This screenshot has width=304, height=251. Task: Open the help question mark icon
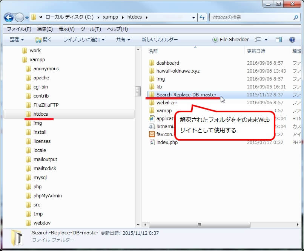click(x=292, y=40)
